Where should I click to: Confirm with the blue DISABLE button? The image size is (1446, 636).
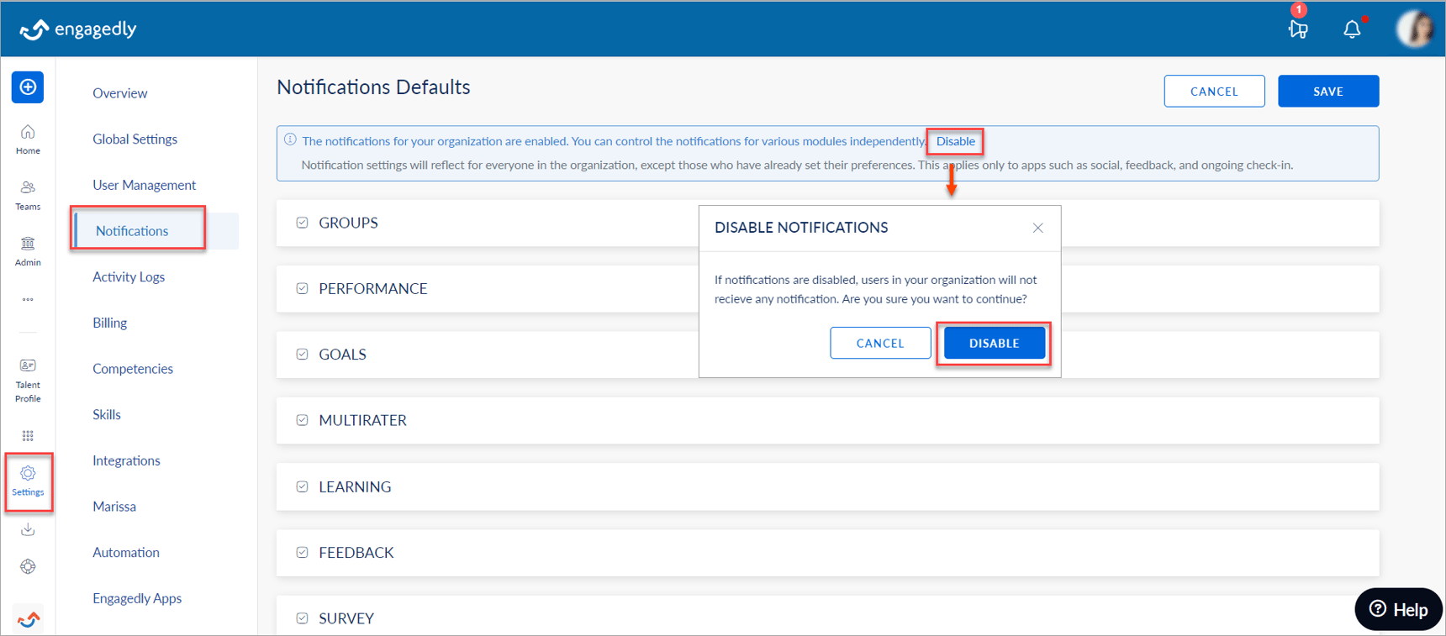(x=995, y=343)
